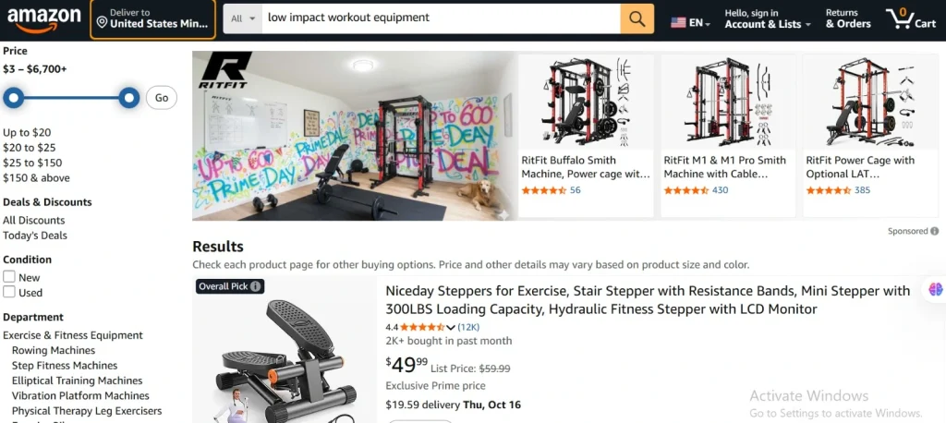Click the Deliver to location pin
Viewport: 946px width, 423px height.
tap(102, 22)
